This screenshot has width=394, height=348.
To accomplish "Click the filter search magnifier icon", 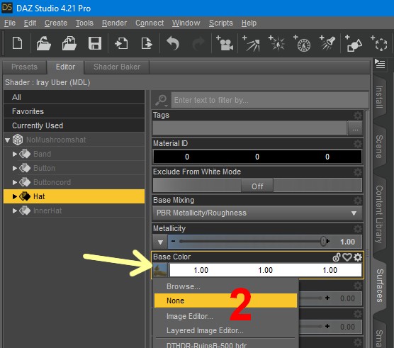I will pyautogui.click(x=161, y=100).
